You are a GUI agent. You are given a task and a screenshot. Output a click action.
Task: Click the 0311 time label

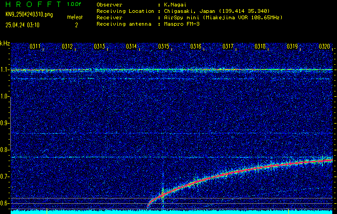[35, 46]
